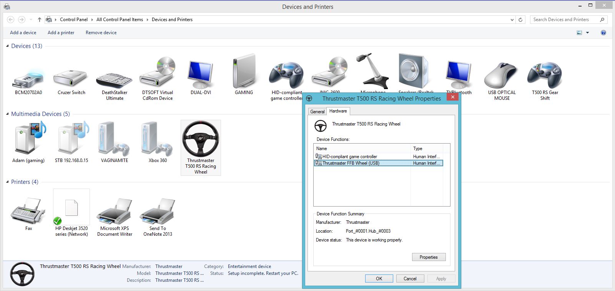Open the view options dropdown arrow

point(587,33)
